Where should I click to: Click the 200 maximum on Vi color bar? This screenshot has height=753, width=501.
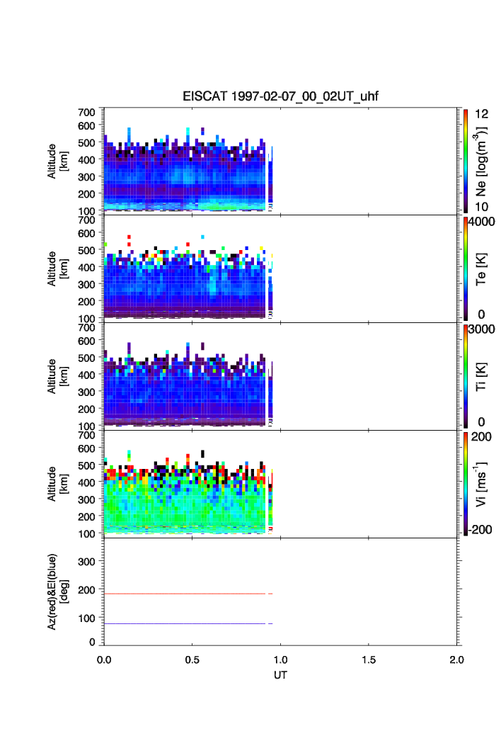pyautogui.click(x=481, y=436)
